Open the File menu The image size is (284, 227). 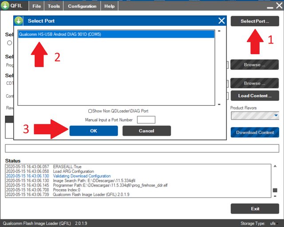point(36,6)
